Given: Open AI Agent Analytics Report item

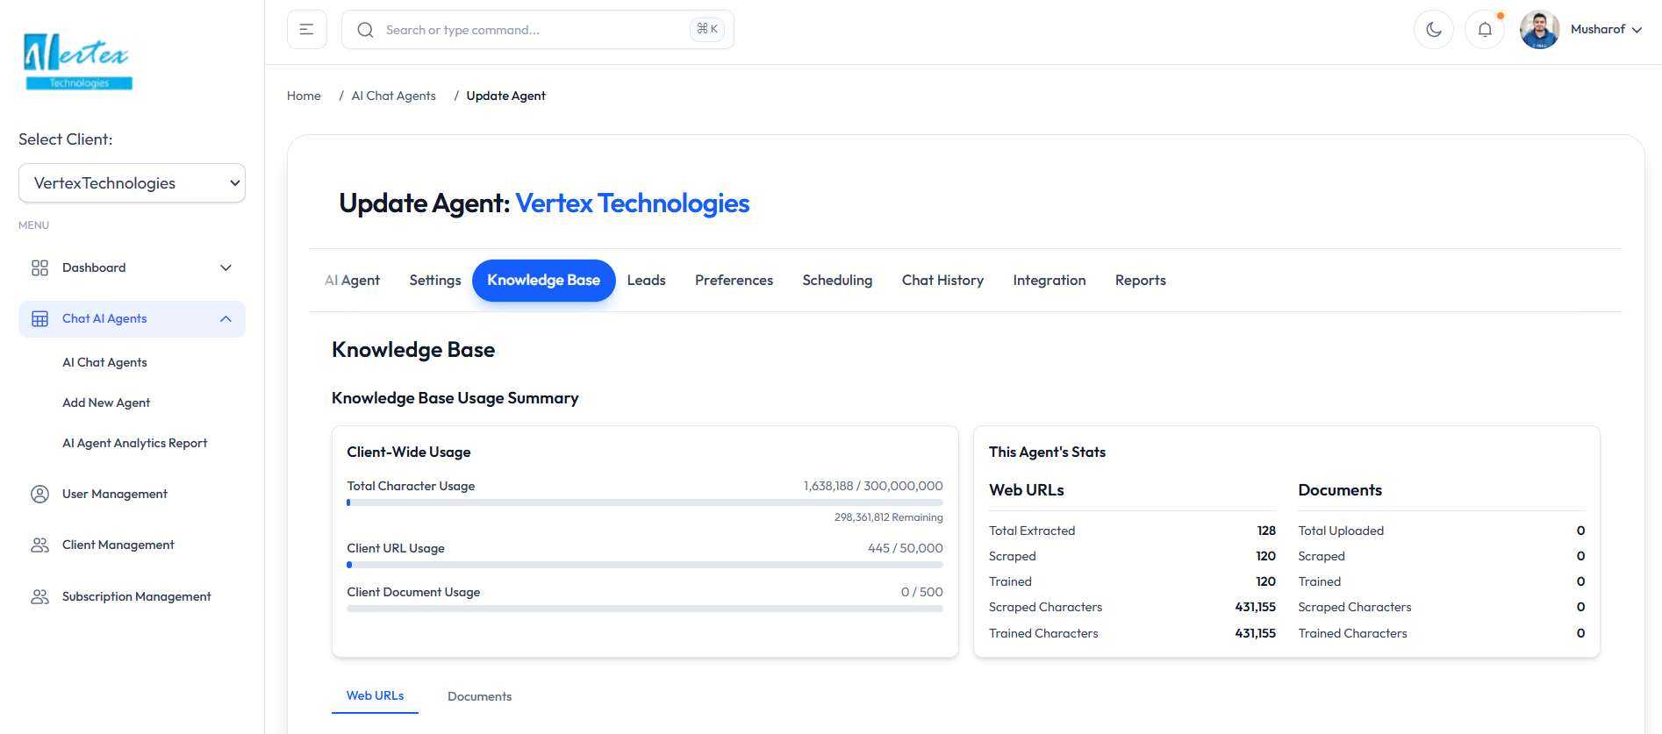Looking at the screenshot, I should click(134, 443).
